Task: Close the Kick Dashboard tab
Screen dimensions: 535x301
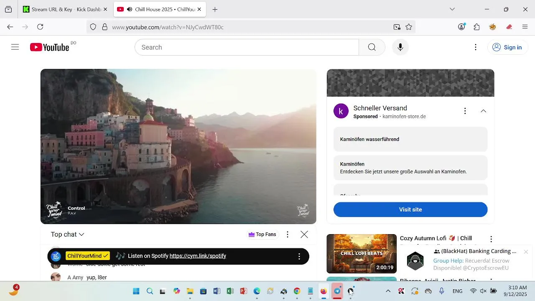Action: pos(105,9)
